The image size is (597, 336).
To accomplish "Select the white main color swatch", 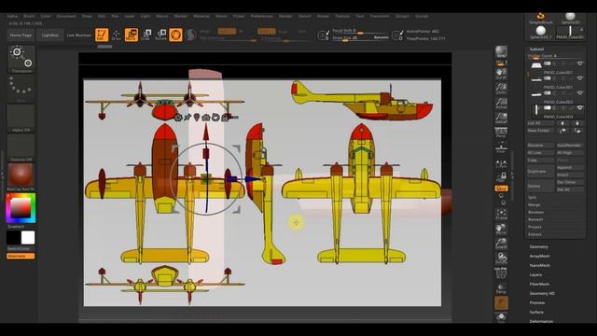I will tap(28, 237).
